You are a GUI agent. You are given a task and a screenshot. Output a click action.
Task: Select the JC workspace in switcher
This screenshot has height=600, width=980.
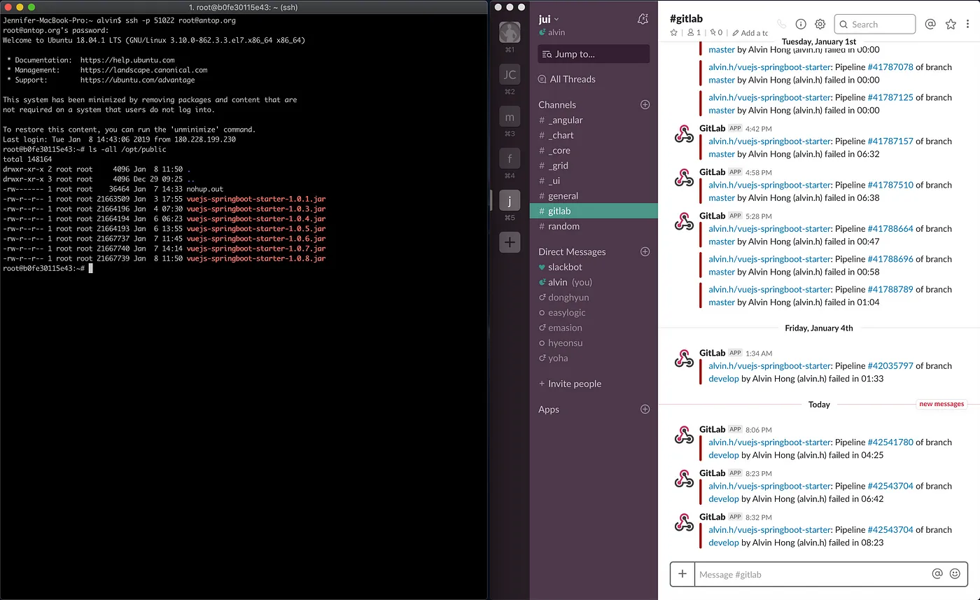tap(510, 74)
